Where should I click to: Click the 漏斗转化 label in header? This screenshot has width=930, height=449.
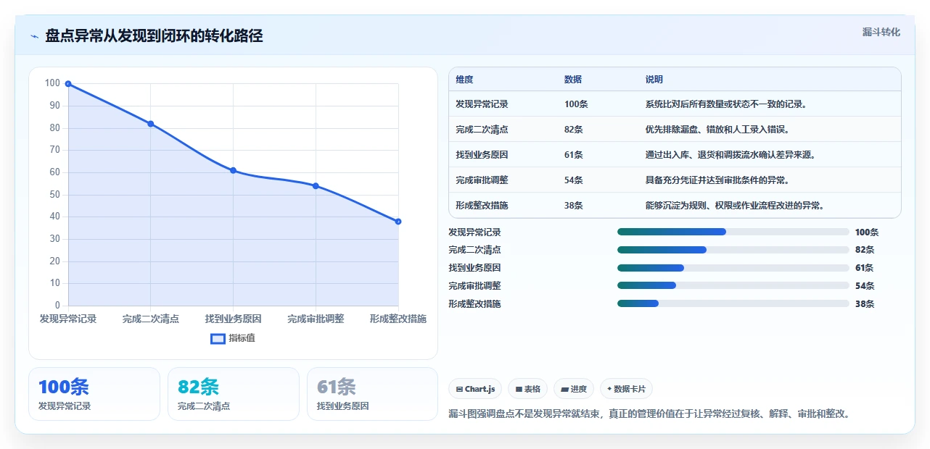click(881, 32)
